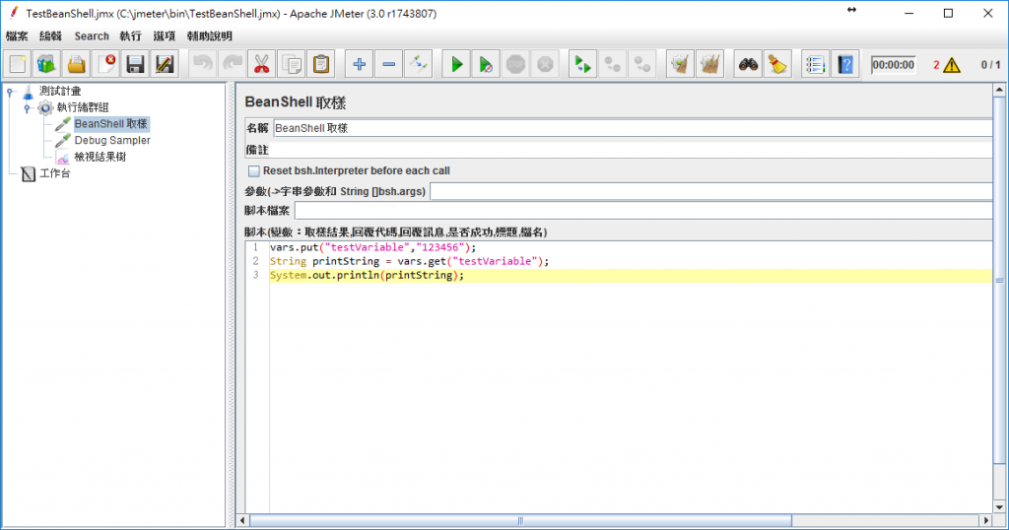Click the Redo arrow icon

tap(233, 64)
